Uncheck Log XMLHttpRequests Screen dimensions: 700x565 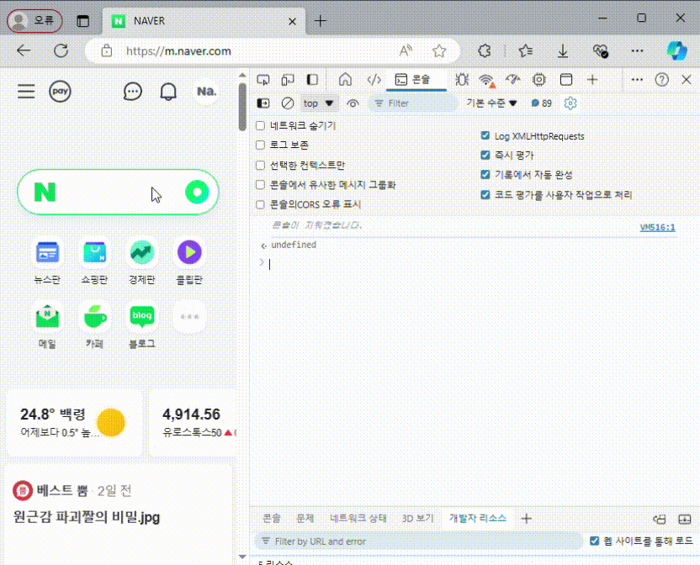pos(485,135)
